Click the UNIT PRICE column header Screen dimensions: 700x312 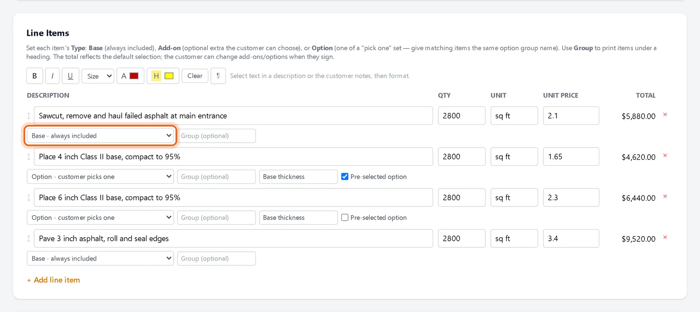[560, 96]
